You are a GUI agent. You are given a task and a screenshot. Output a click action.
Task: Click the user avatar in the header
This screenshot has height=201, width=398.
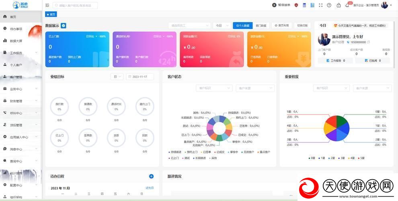pos(384,5)
